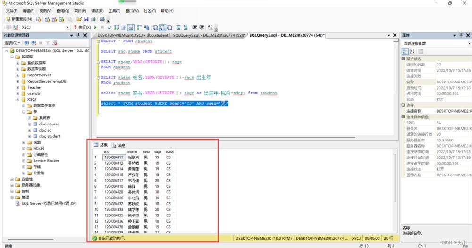Collapse the 聚合状态 properties section
This screenshot has height=248, width=472.
click(404, 59)
